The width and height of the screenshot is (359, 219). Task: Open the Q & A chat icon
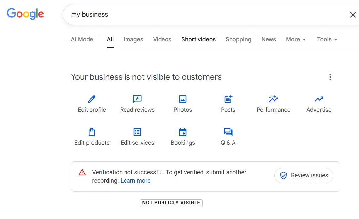(x=228, y=132)
